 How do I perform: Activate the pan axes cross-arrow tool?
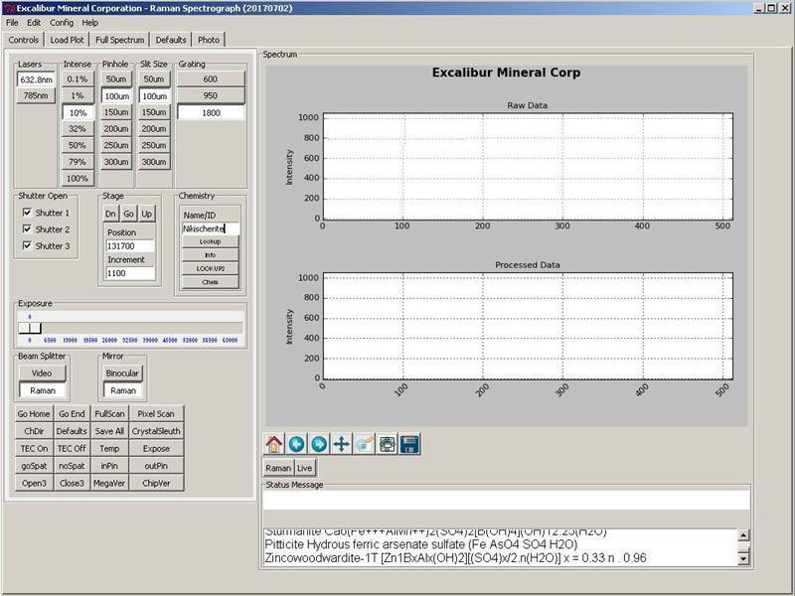click(342, 444)
